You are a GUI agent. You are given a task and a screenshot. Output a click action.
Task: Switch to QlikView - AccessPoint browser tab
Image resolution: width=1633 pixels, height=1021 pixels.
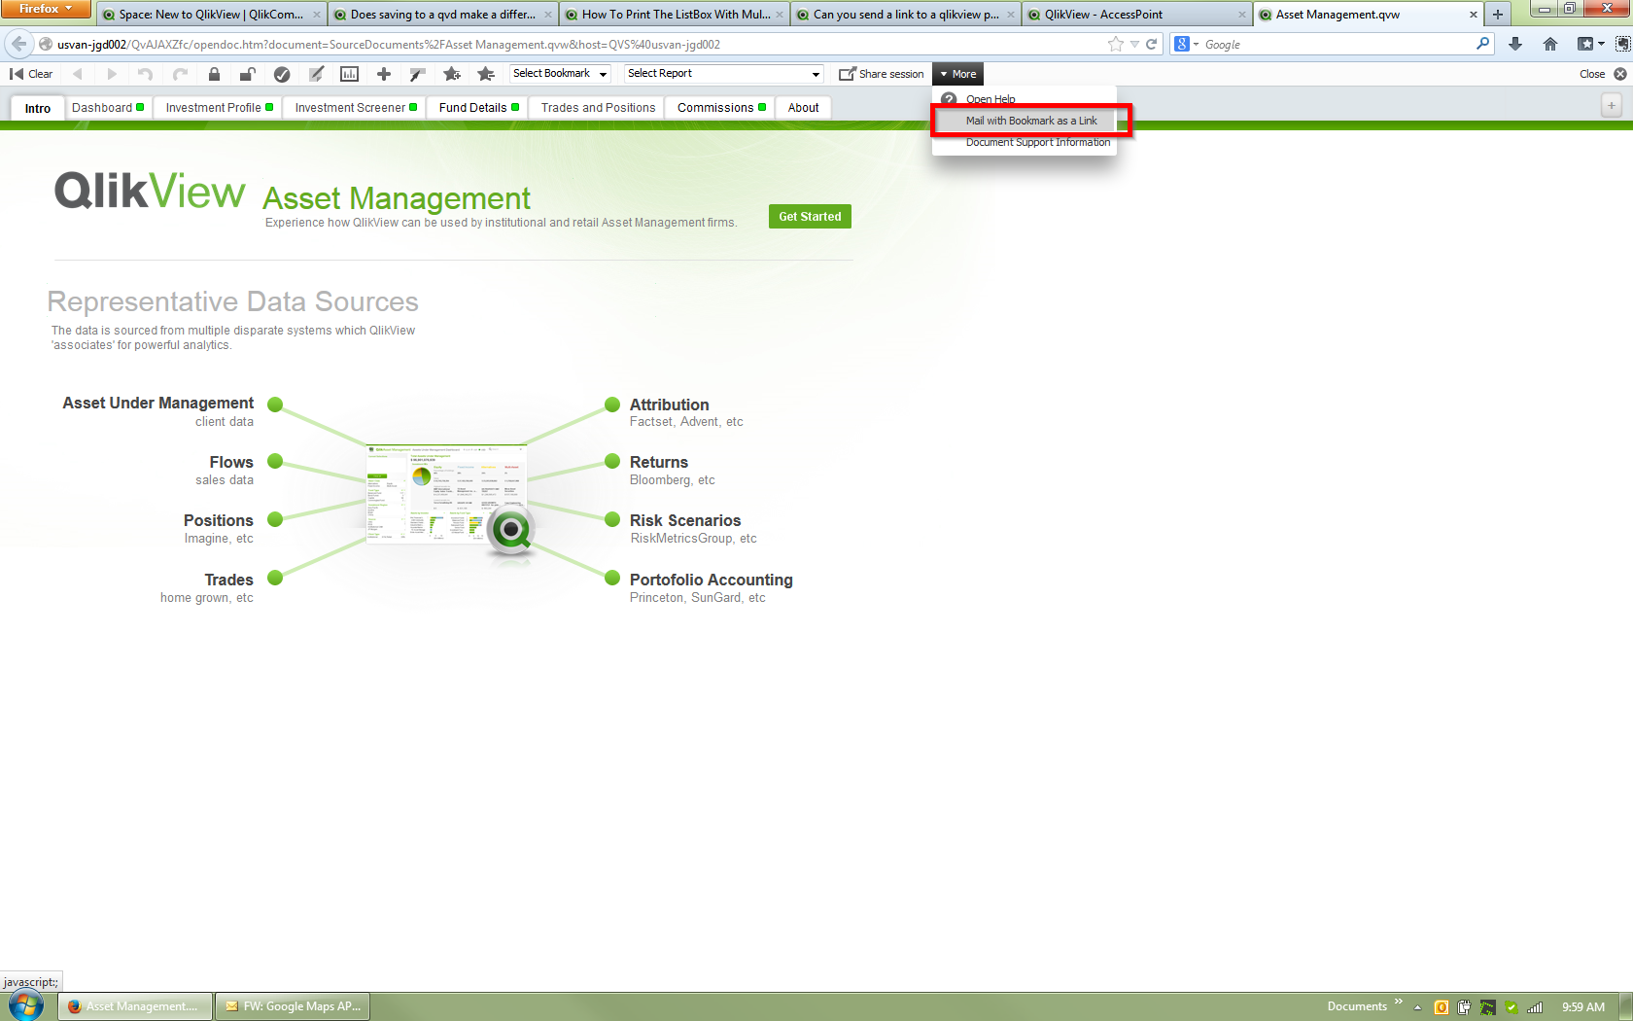1137,15
